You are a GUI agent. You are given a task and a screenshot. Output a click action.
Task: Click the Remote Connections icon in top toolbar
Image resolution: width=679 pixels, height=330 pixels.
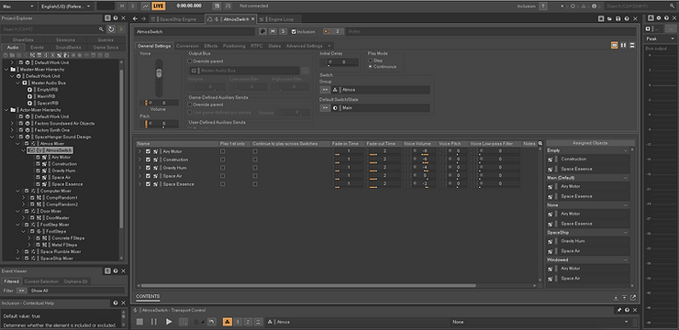click(217, 6)
